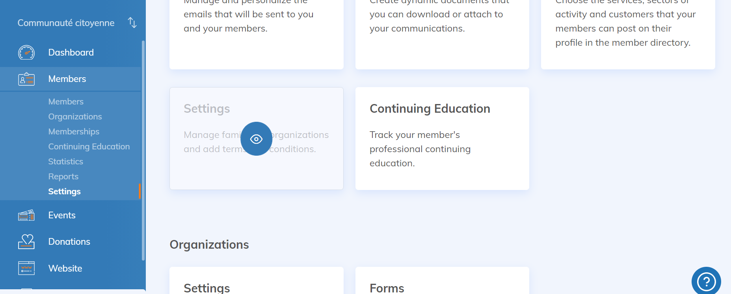Select Continuing Education in the sidebar
Screen dimensions: 731x294
pos(89,147)
